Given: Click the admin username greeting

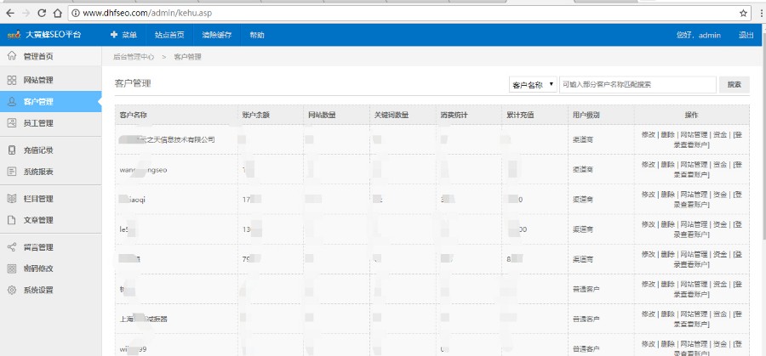Looking at the screenshot, I should pos(699,35).
